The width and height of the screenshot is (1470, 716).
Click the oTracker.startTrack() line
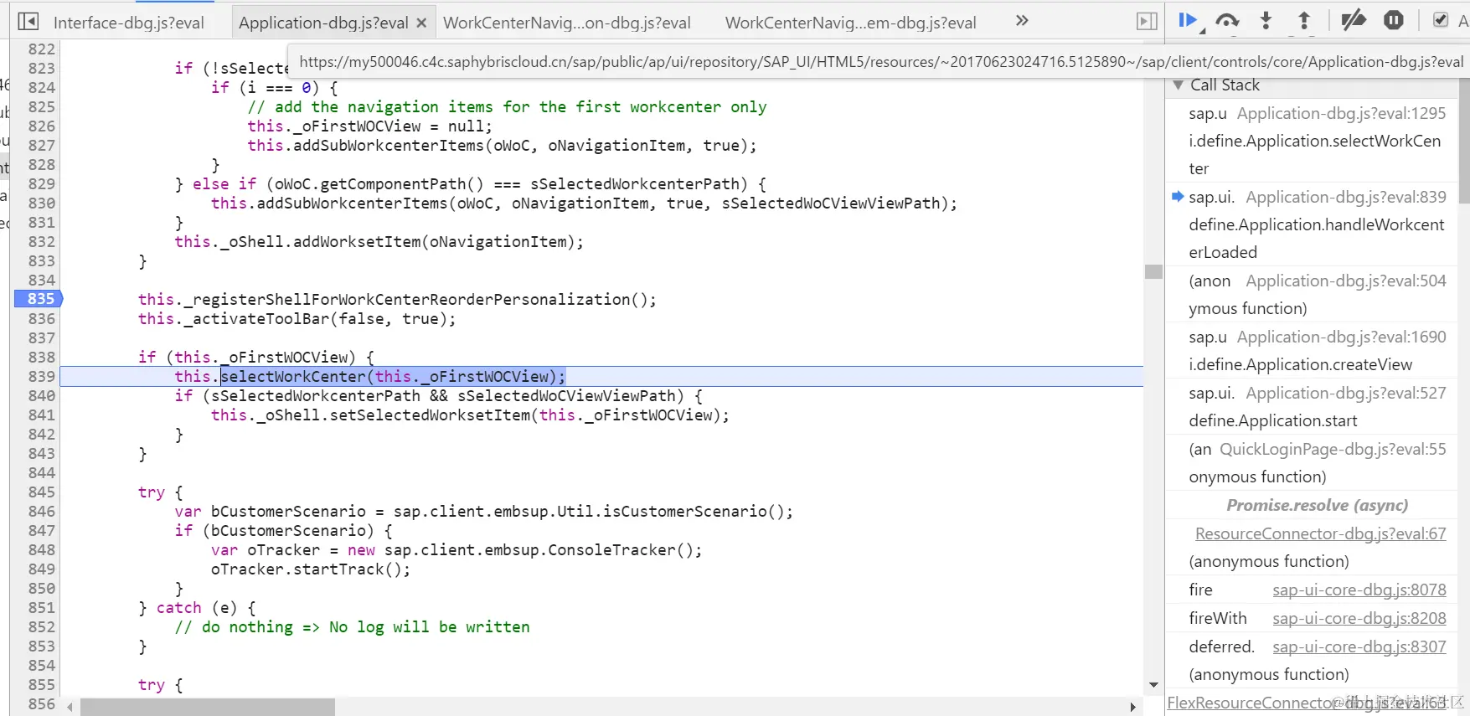click(311, 569)
